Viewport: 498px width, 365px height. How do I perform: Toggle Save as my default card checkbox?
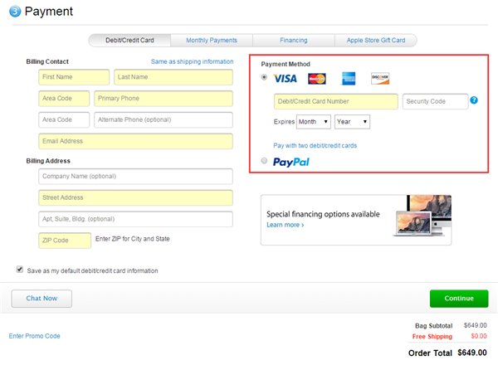click(20, 270)
